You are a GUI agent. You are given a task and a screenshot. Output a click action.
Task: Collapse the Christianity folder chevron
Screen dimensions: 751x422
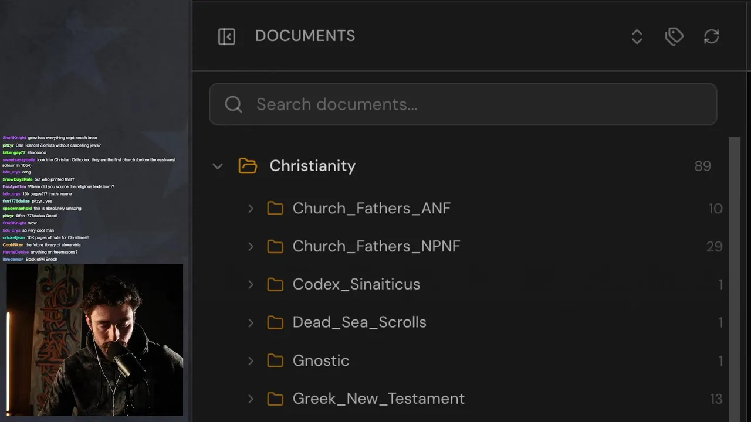click(218, 166)
